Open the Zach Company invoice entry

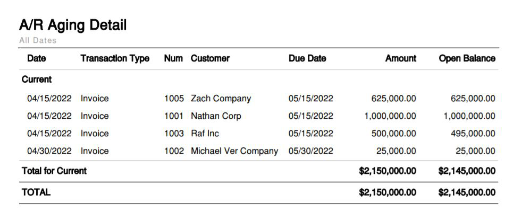pos(221,99)
